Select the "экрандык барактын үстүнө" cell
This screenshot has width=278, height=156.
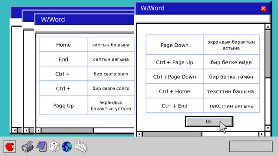[111, 105]
